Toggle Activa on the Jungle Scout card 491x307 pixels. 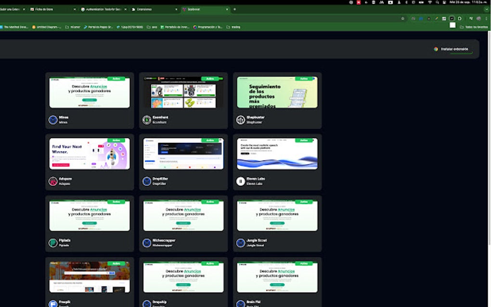(305, 202)
